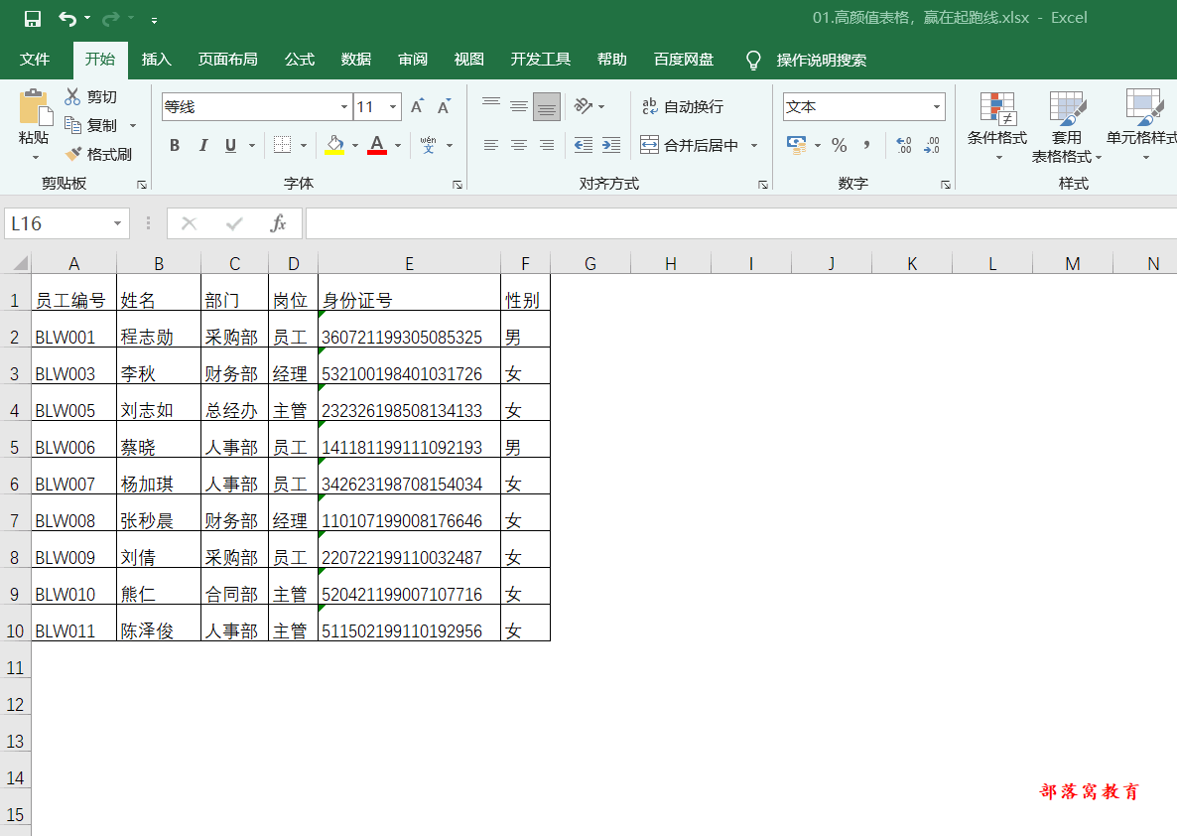
Task: Switch to the 视图 tab
Action: coord(469,60)
